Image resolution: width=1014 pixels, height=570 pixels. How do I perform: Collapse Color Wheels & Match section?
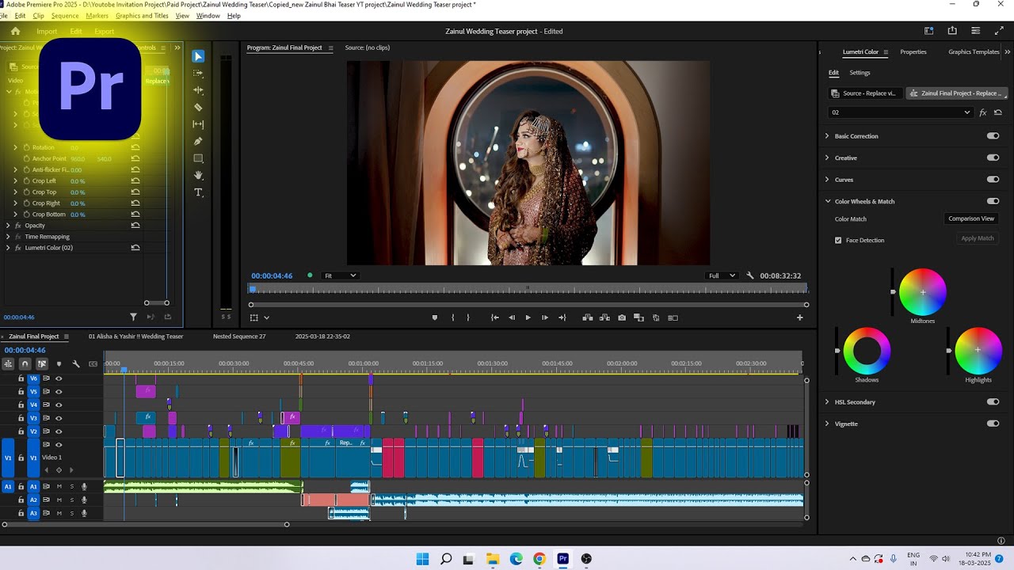pyautogui.click(x=827, y=201)
